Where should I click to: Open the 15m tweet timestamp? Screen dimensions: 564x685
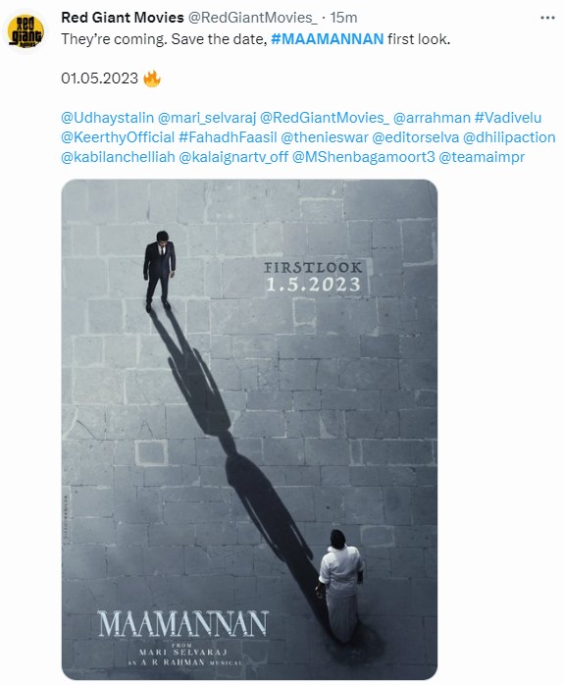click(x=343, y=18)
